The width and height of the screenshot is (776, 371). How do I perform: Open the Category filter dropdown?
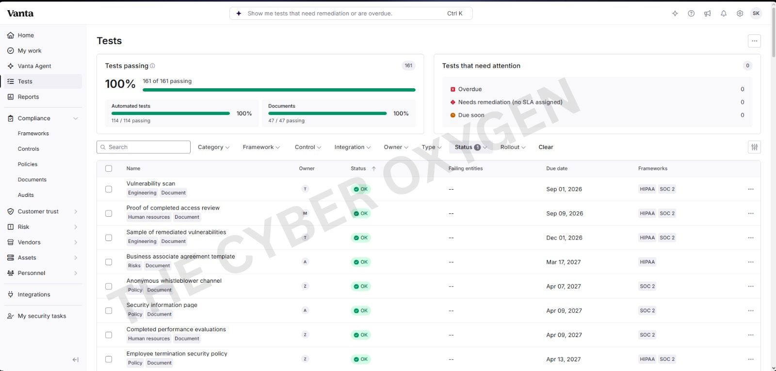point(213,147)
